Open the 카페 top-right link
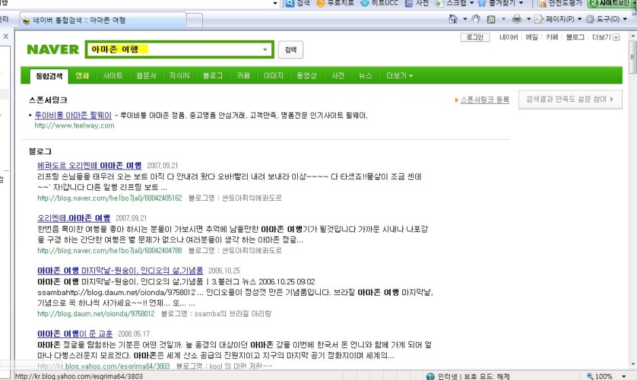This screenshot has width=637, height=380. point(552,37)
